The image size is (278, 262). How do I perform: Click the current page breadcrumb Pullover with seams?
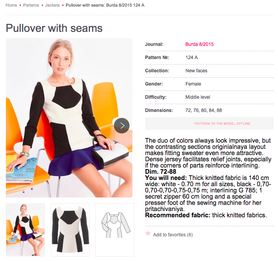105,5
